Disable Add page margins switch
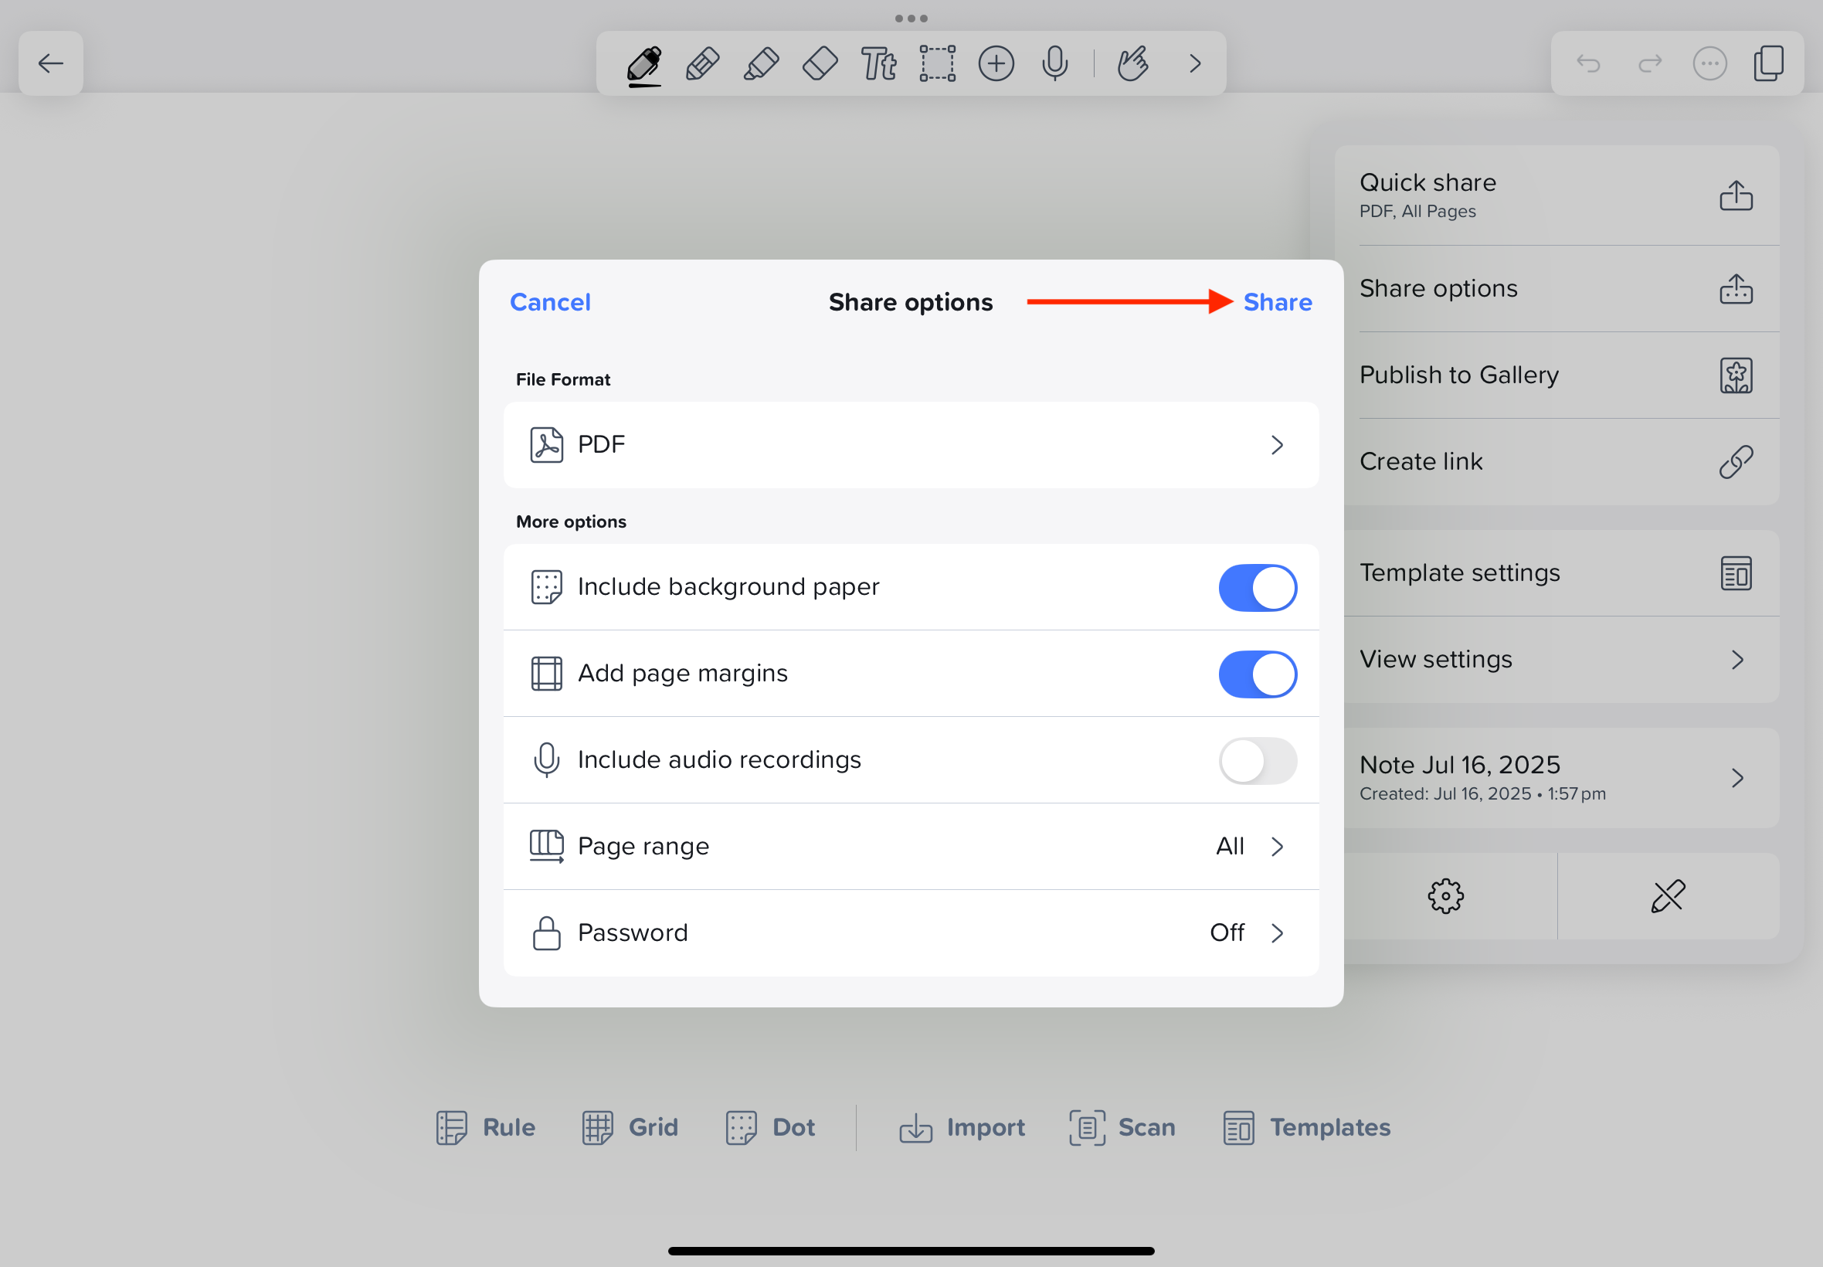This screenshot has width=1823, height=1267. (x=1257, y=674)
